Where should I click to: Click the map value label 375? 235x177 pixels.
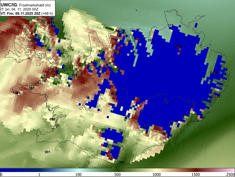point(74,75)
